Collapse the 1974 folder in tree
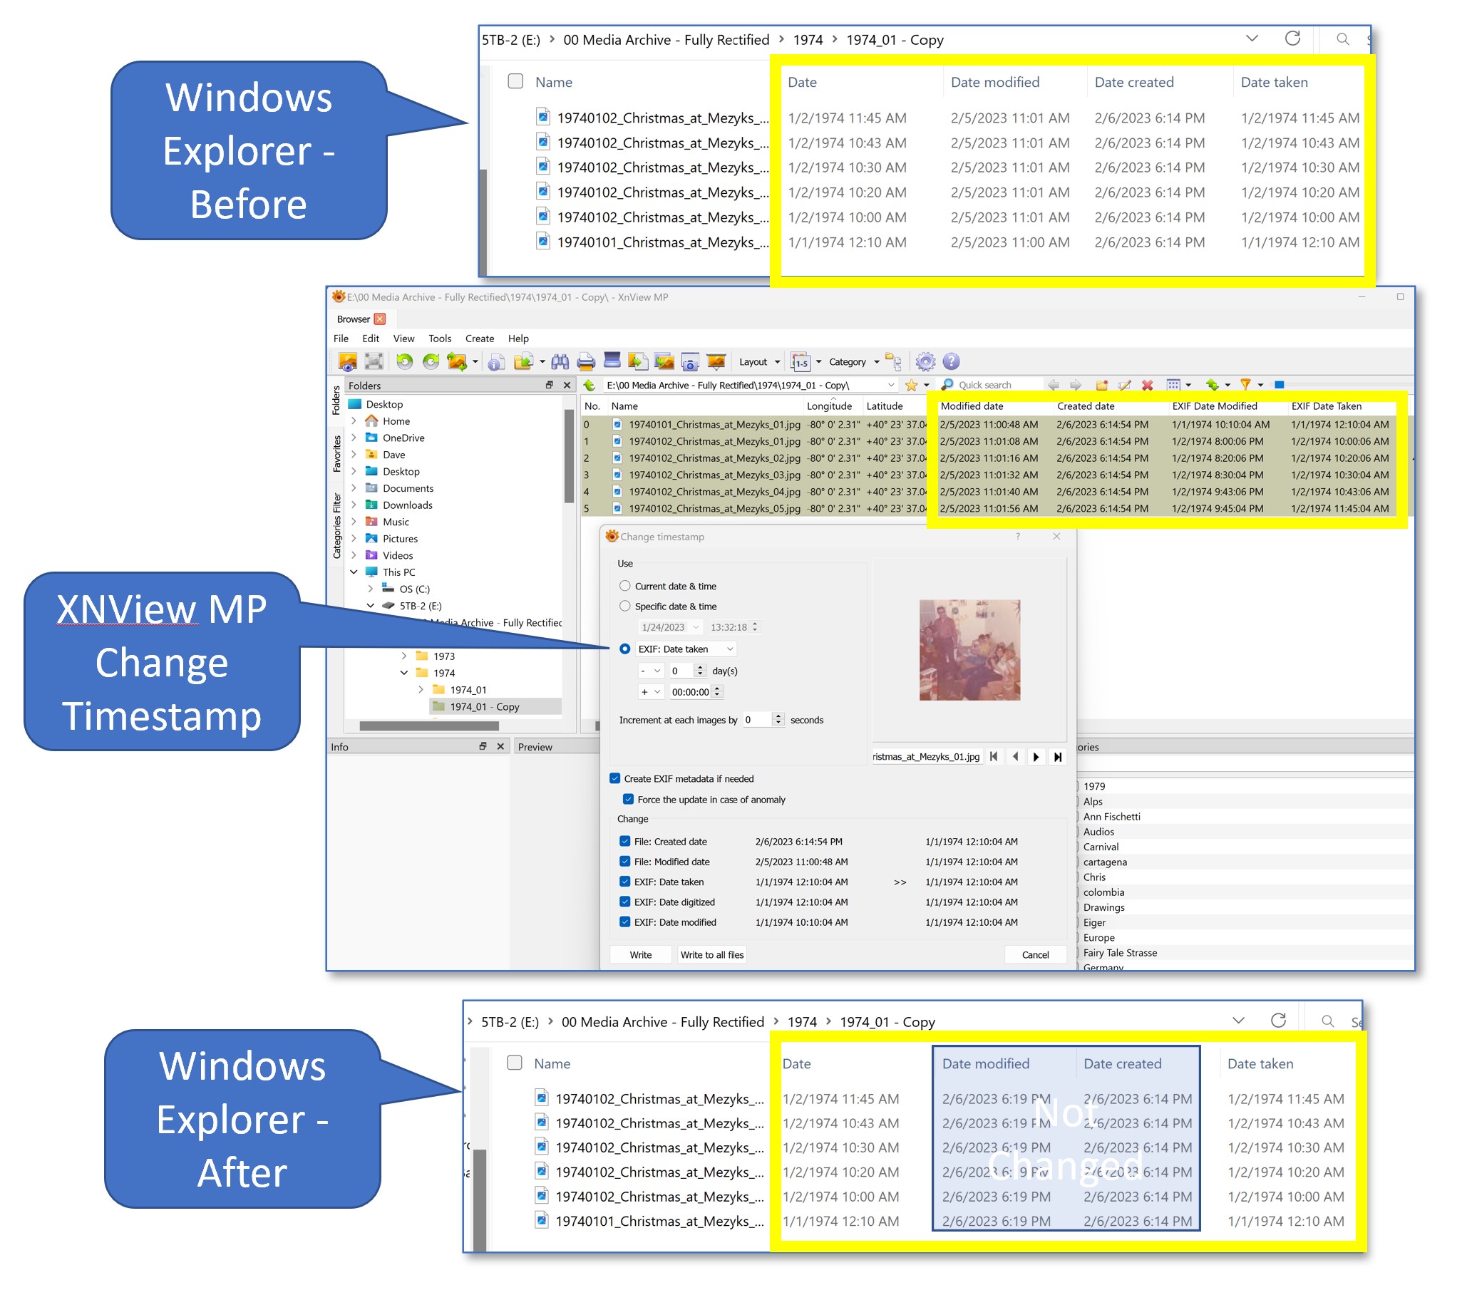The image size is (1472, 1290). [403, 672]
